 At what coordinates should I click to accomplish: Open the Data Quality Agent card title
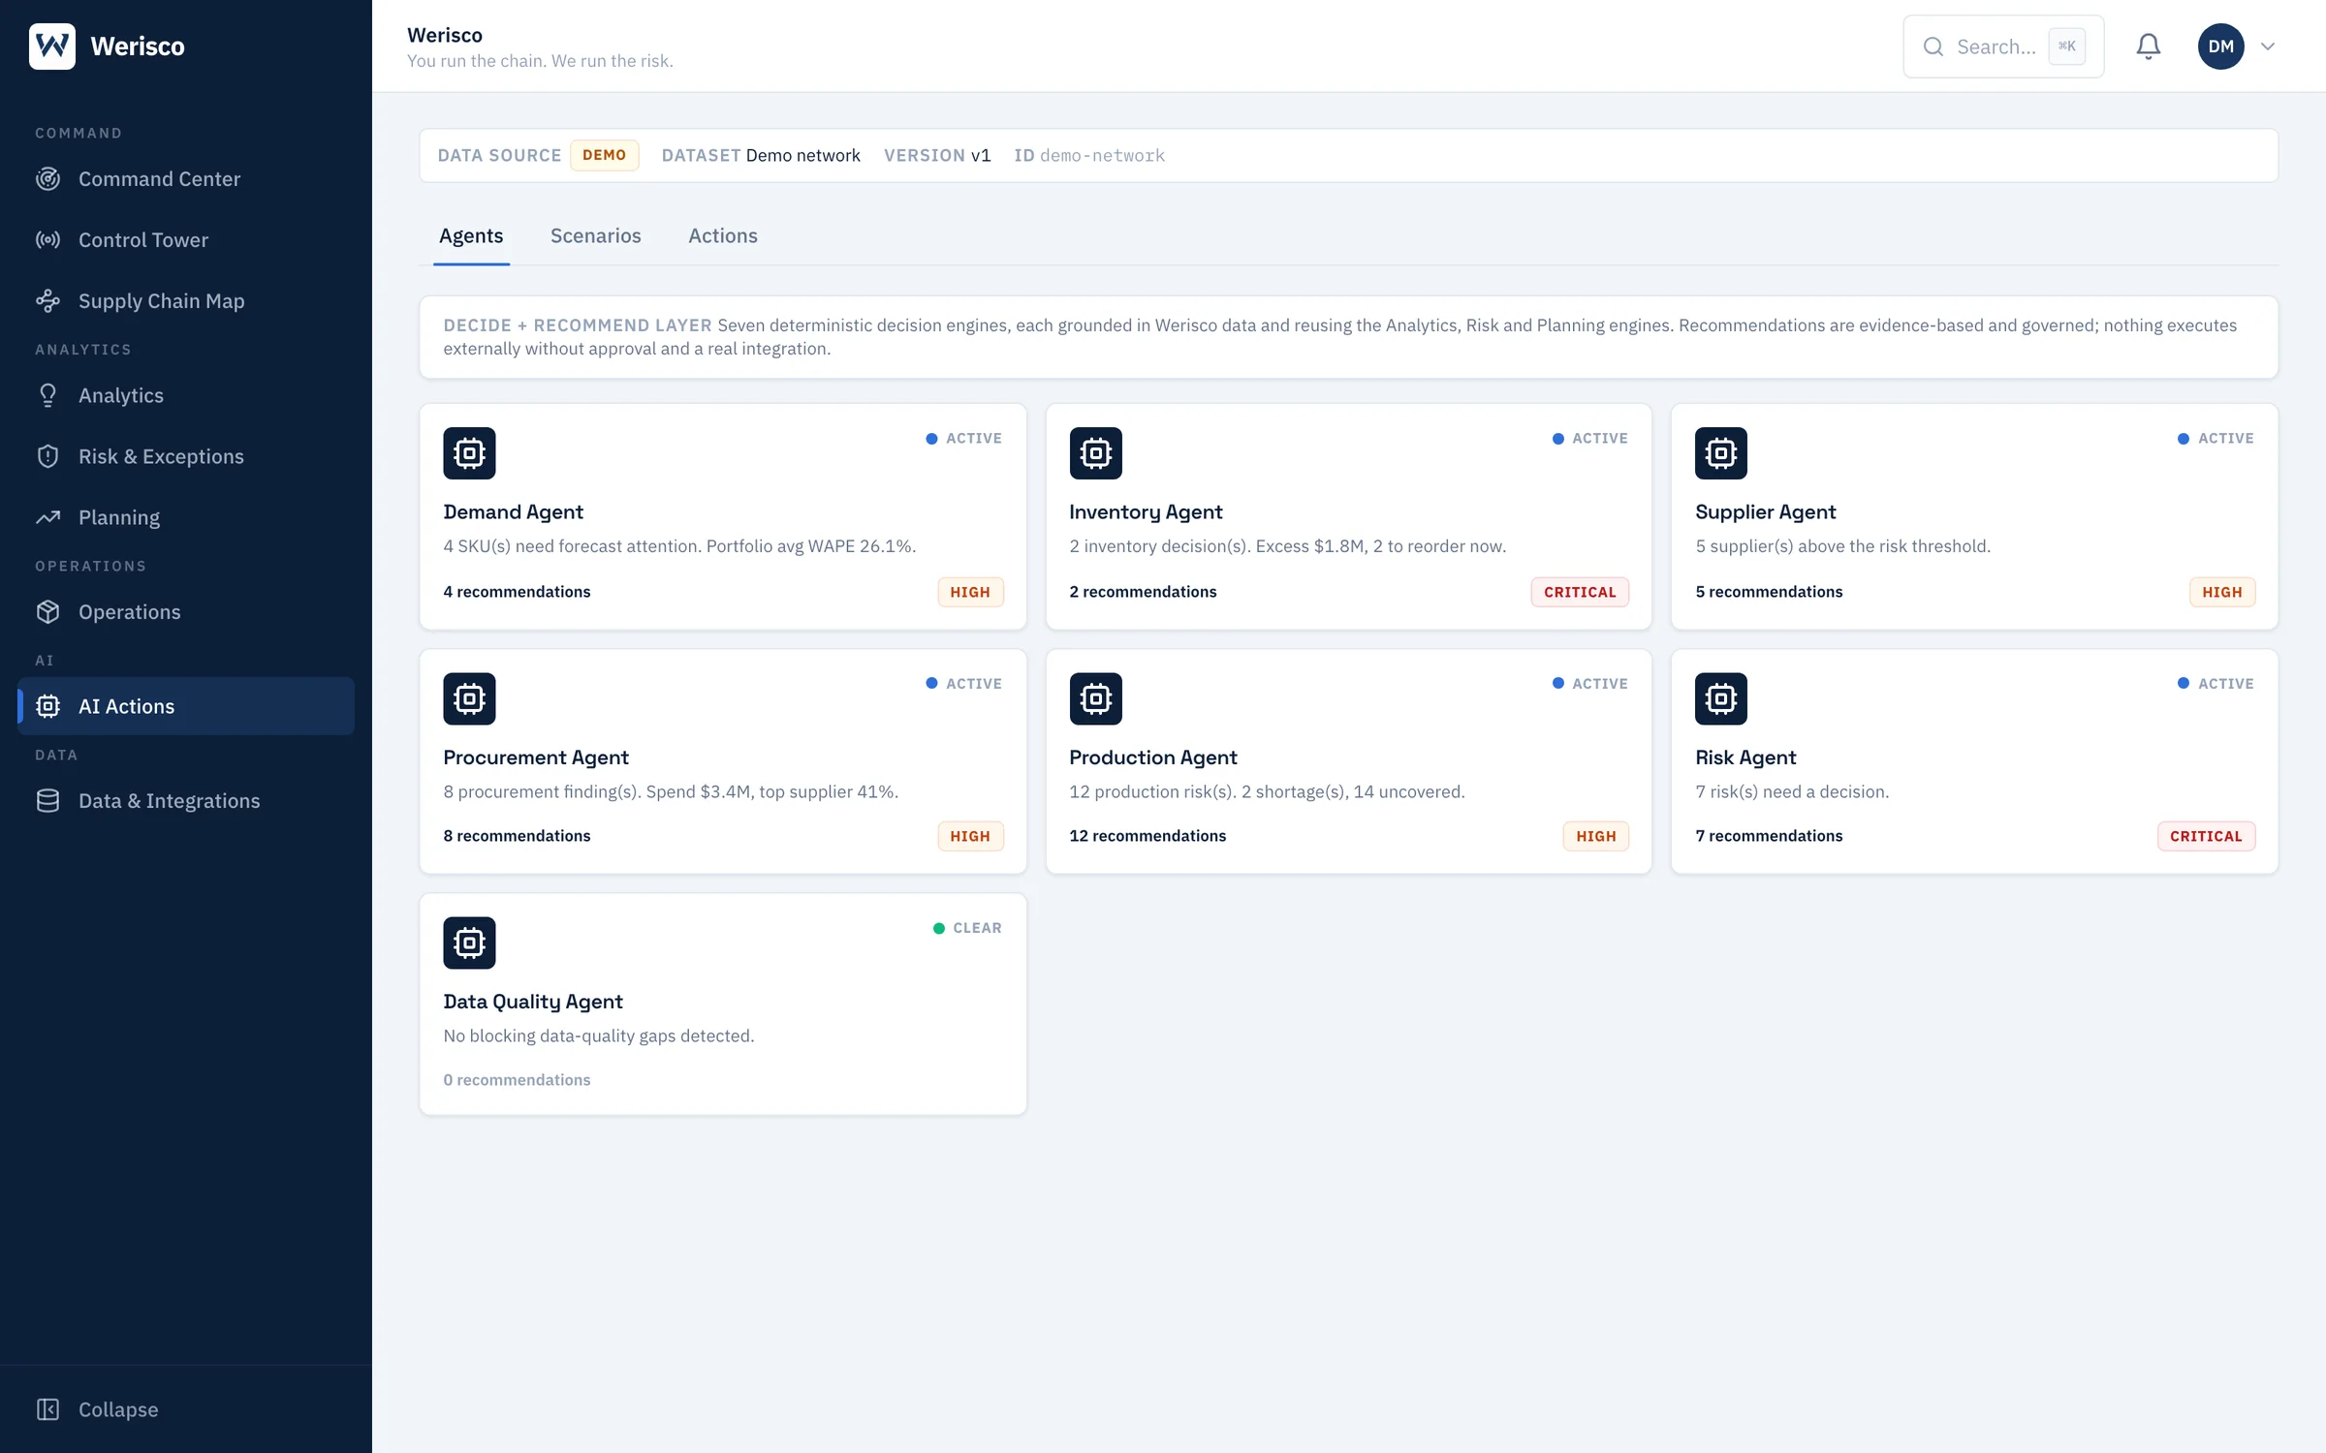(x=533, y=1001)
